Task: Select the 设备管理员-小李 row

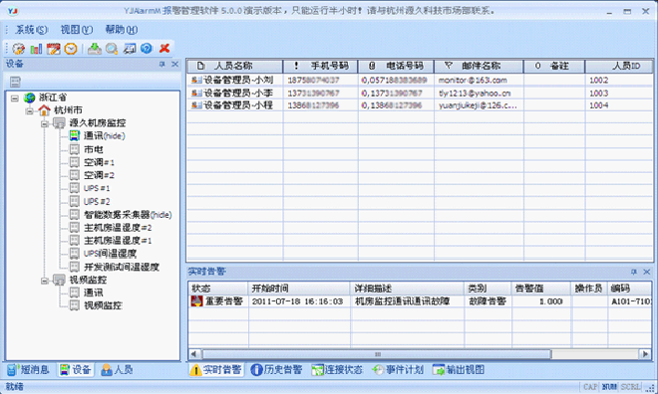Action: [420, 93]
